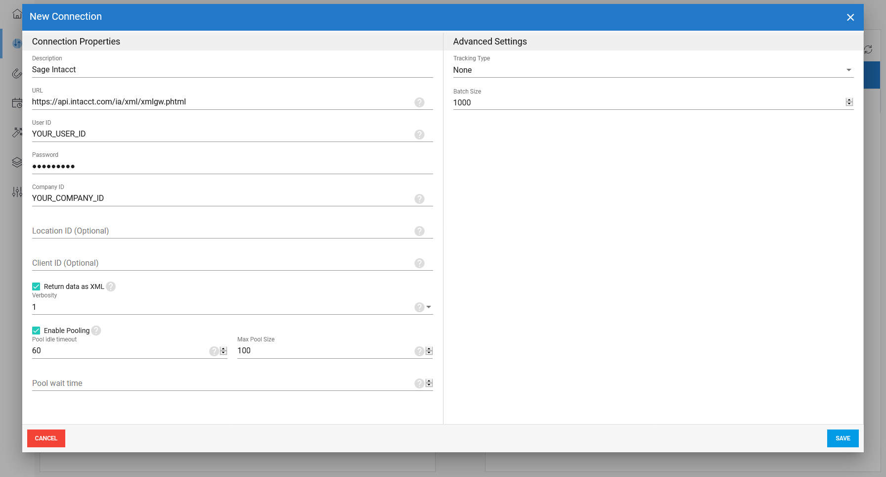Close the New Connection dialog
Image resolution: width=886 pixels, height=477 pixels.
850,17
